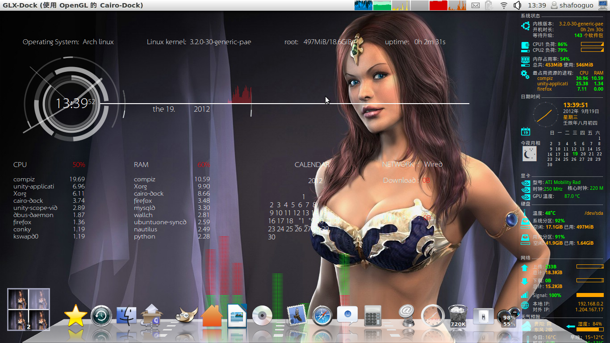Viewport: 610px width, 343px height.
Task: Click the GLX-Dock window title text
Action: (73, 5)
